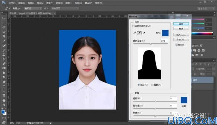Select the Crop tool

[x=4, y=36]
